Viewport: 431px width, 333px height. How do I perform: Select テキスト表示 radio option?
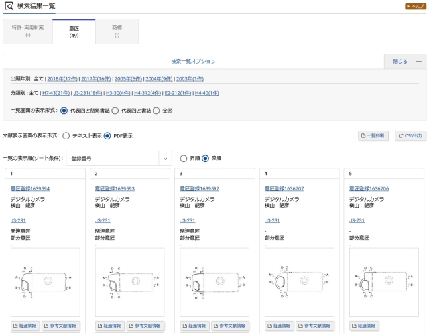pyautogui.click(x=66, y=136)
